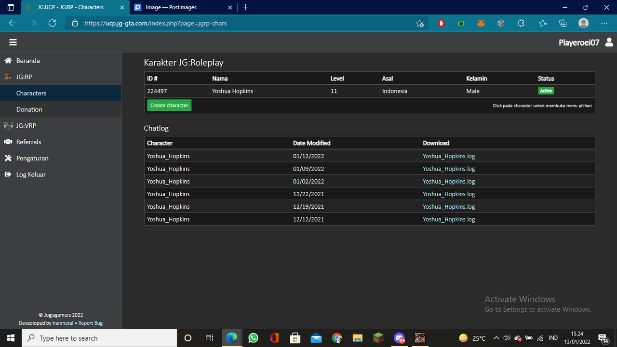Download Yoshua_Hopkins.log dated 01/02/2022
The image size is (617, 347).
449,181
